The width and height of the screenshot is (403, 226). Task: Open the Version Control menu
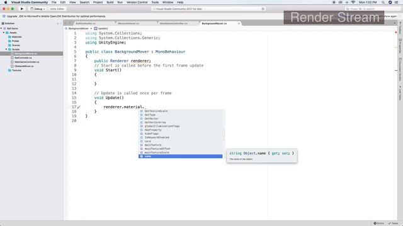point(137,3)
